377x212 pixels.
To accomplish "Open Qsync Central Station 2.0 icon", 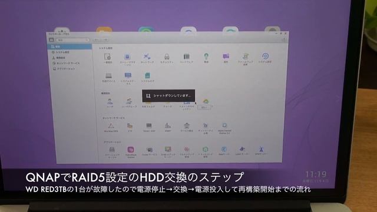I will pyautogui.click(x=224, y=125).
